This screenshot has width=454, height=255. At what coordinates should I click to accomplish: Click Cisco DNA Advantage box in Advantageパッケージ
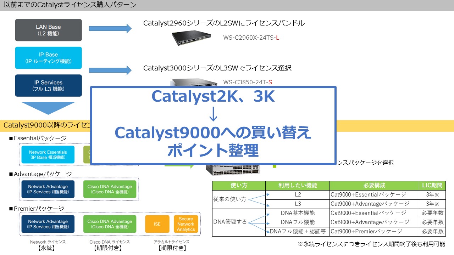pos(110,189)
